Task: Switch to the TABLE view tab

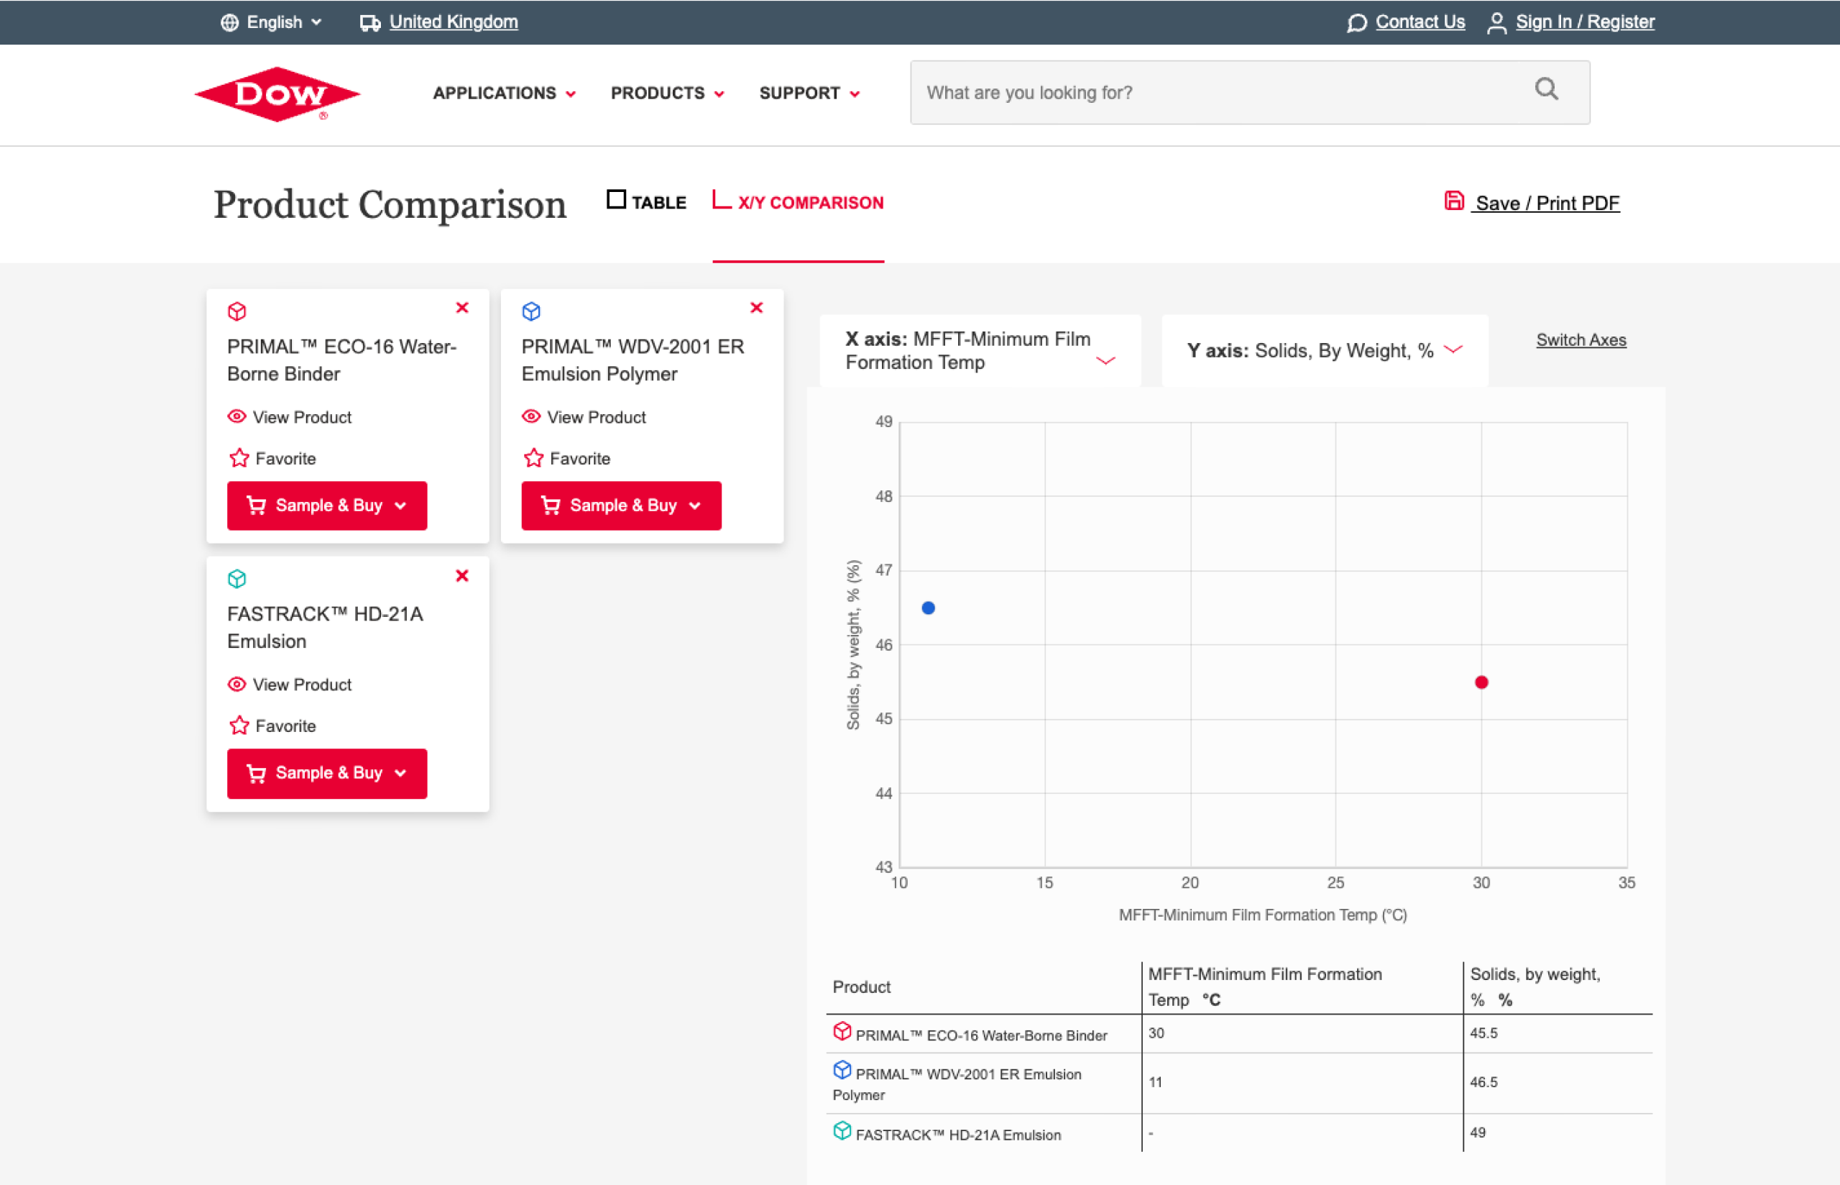Action: [647, 202]
